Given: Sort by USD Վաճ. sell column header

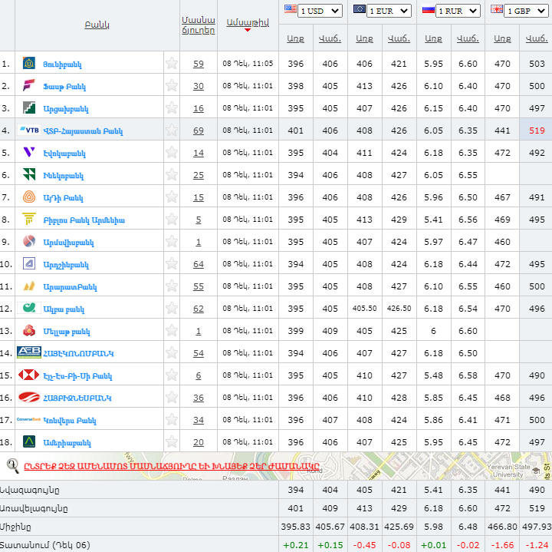Looking at the screenshot, I should coord(330,38).
